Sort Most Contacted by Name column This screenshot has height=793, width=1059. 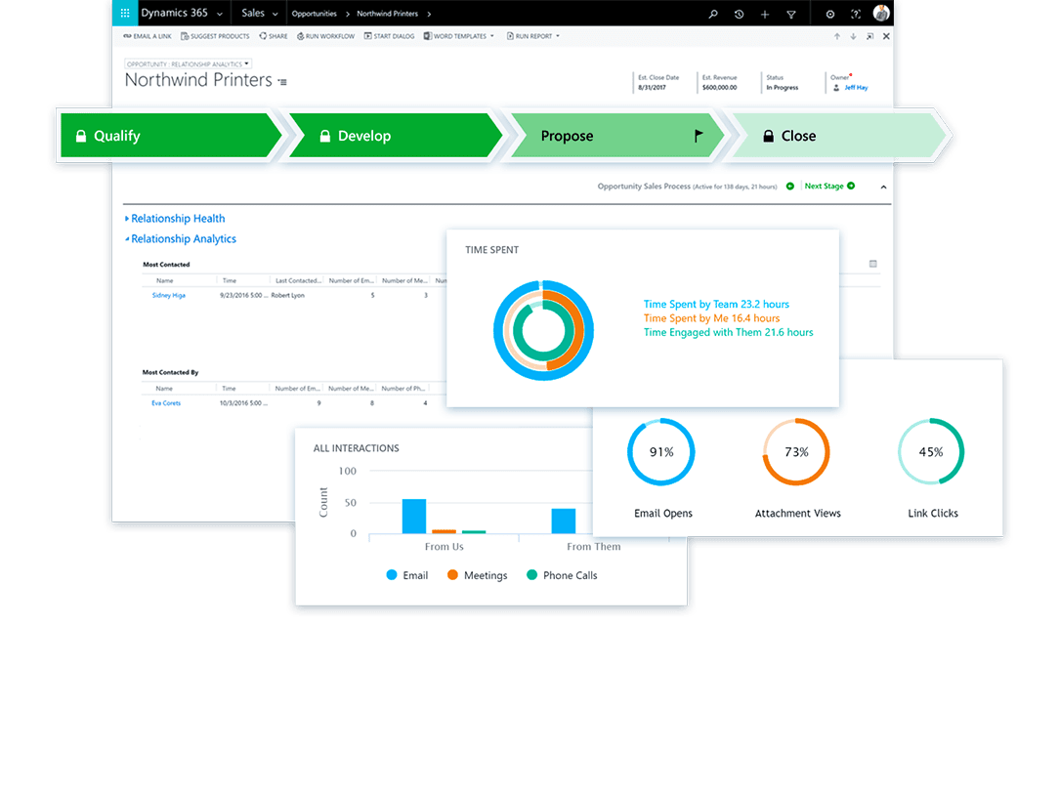point(165,280)
